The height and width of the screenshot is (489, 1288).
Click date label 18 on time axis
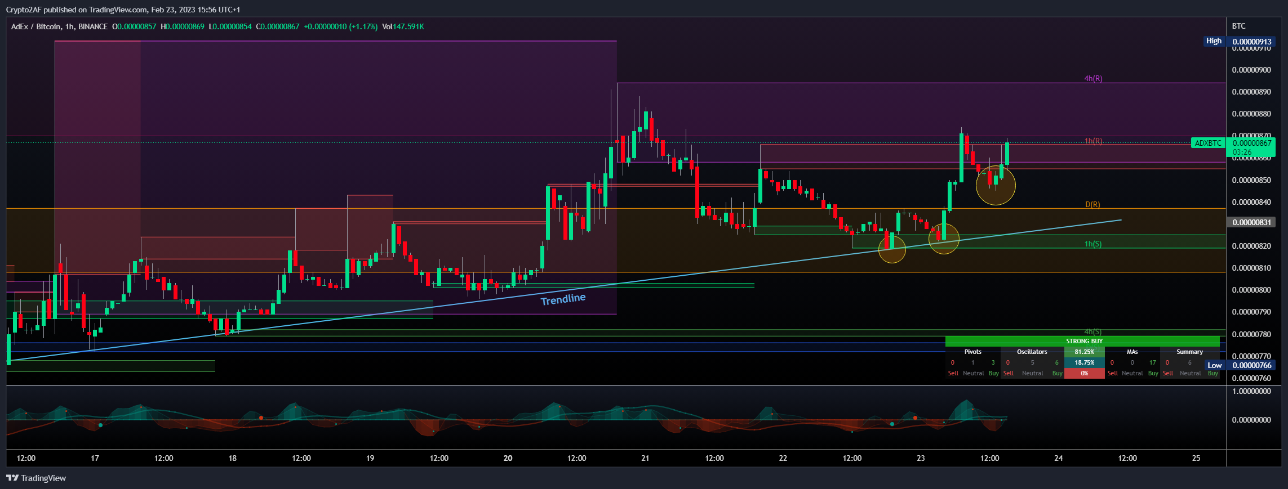232,458
